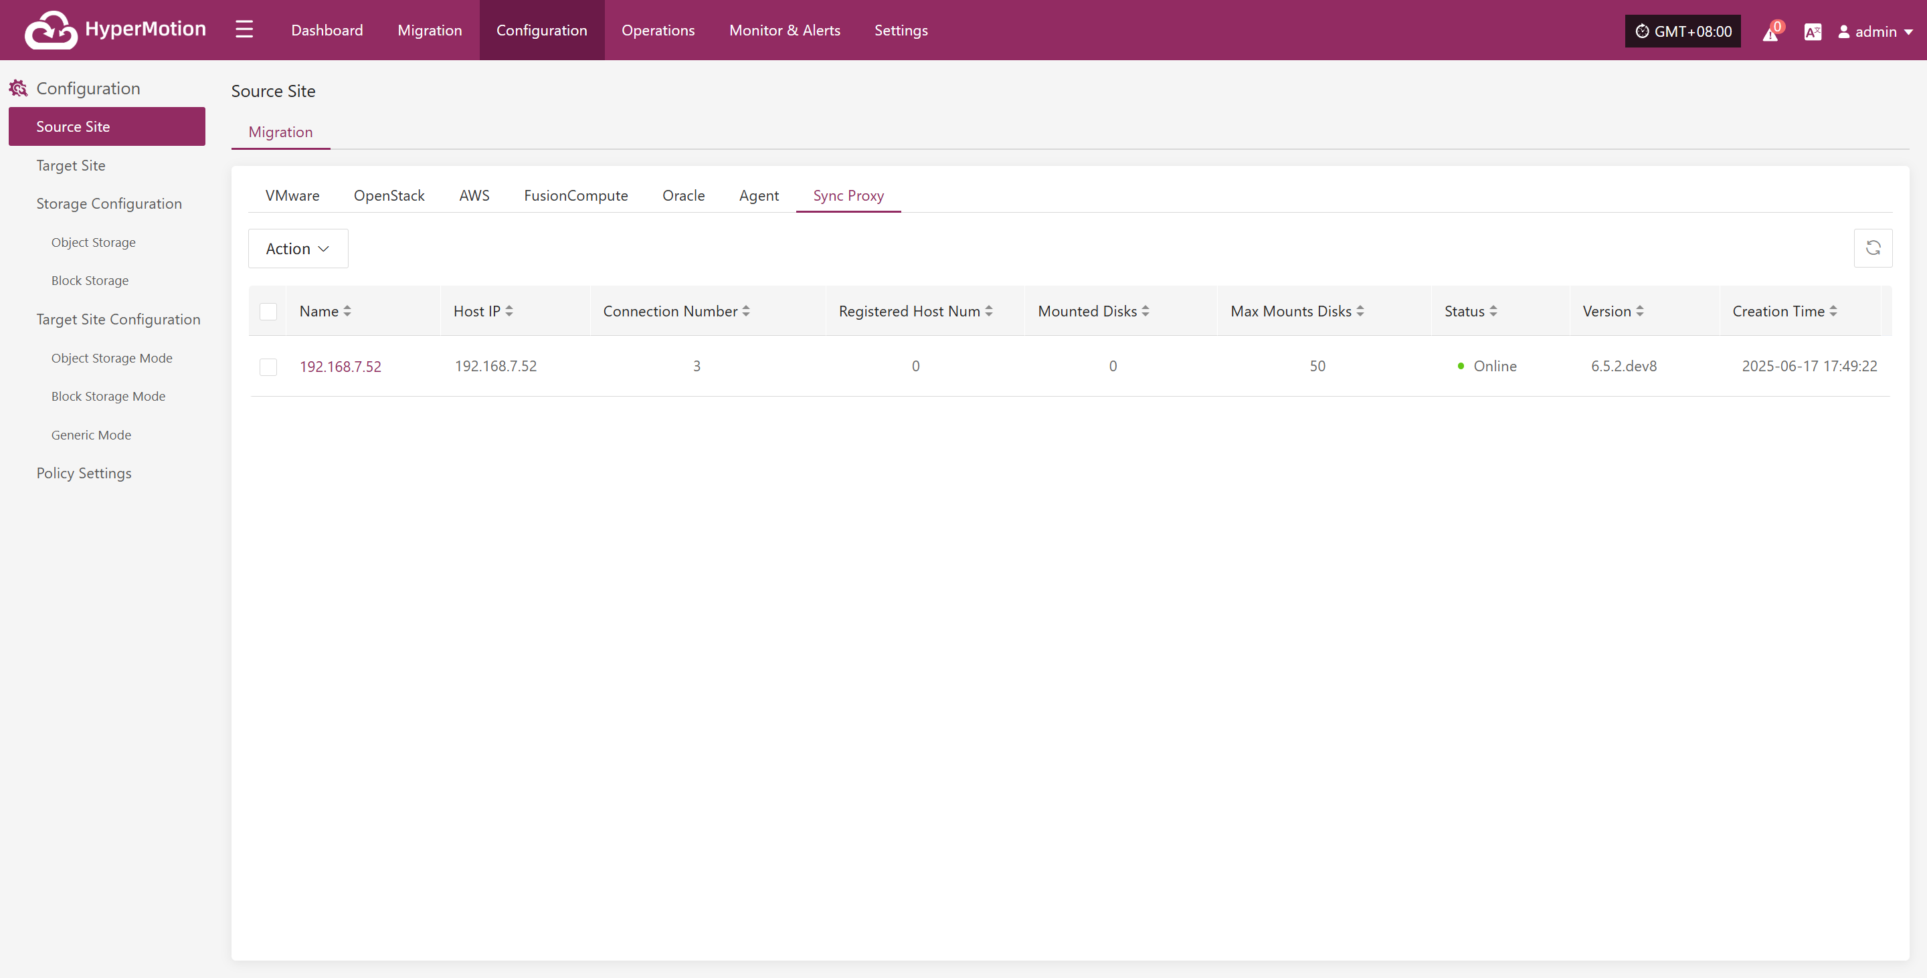This screenshot has width=1927, height=978.
Task: Open the GMT+08:00 timezone selector
Action: (x=1682, y=31)
